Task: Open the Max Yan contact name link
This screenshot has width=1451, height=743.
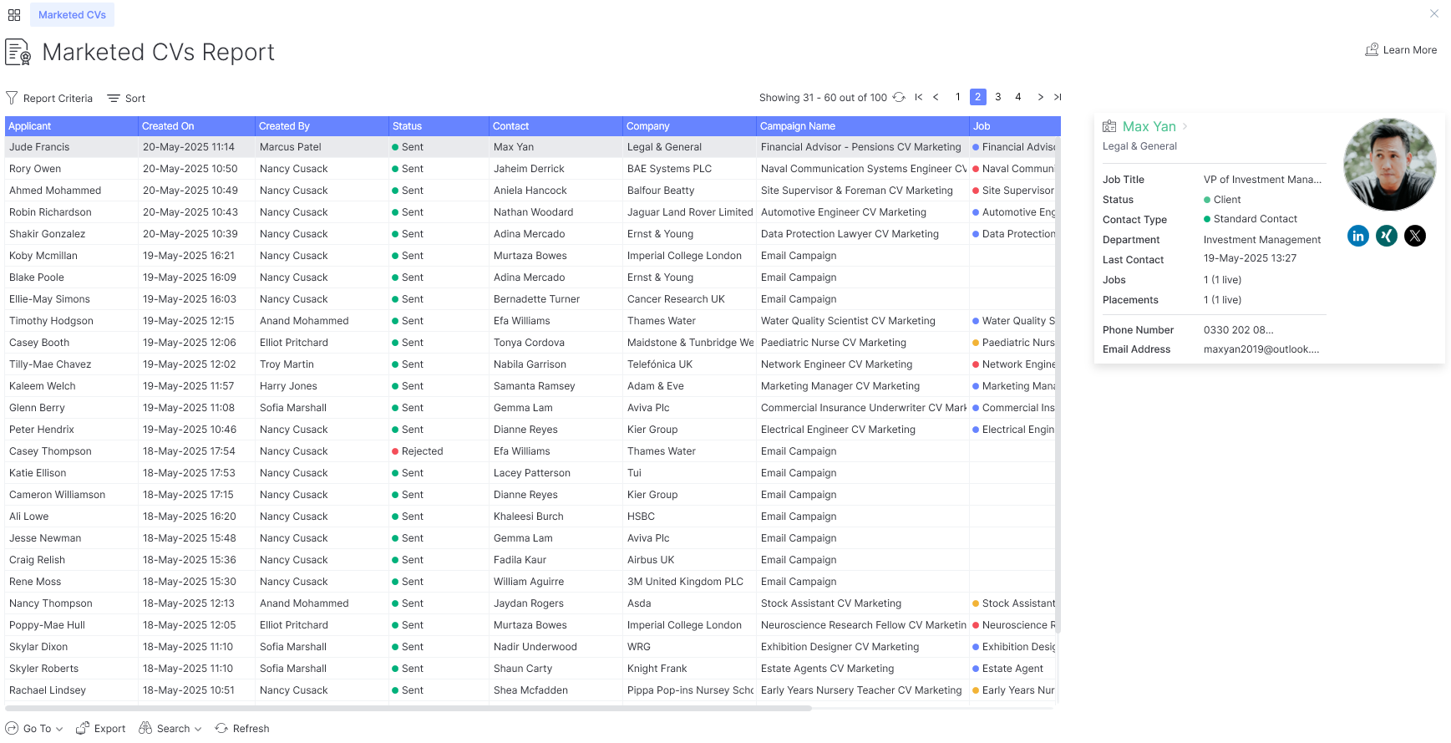Action: point(1149,126)
